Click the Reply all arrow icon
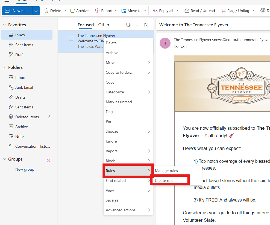This screenshot has height=225, width=270. point(155,11)
